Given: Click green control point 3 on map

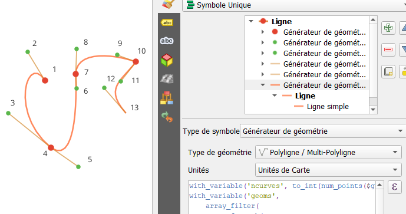Looking at the screenshot, I should pos(8,113).
